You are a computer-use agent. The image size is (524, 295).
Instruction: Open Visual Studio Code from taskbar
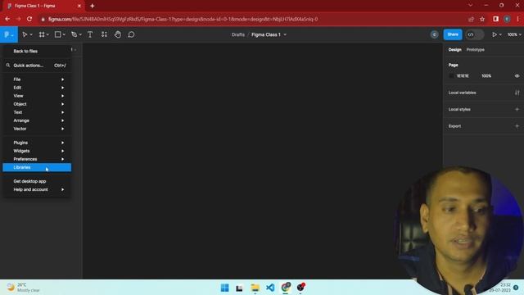[x=270, y=288]
